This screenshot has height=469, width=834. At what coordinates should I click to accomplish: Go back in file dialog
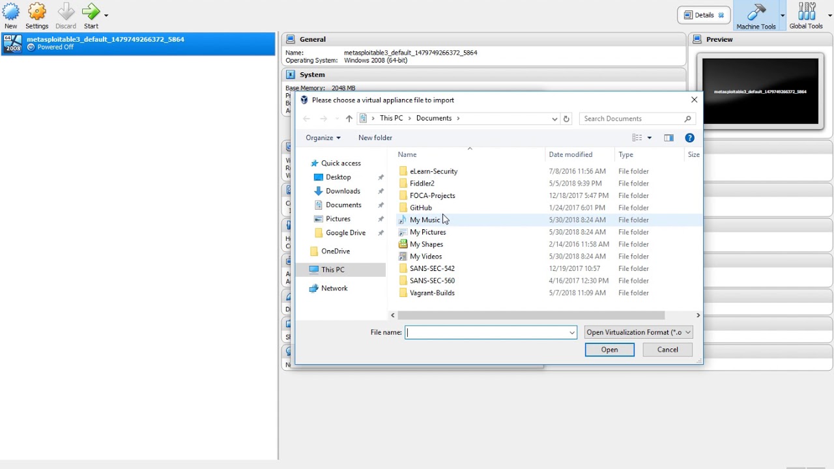(306, 119)
